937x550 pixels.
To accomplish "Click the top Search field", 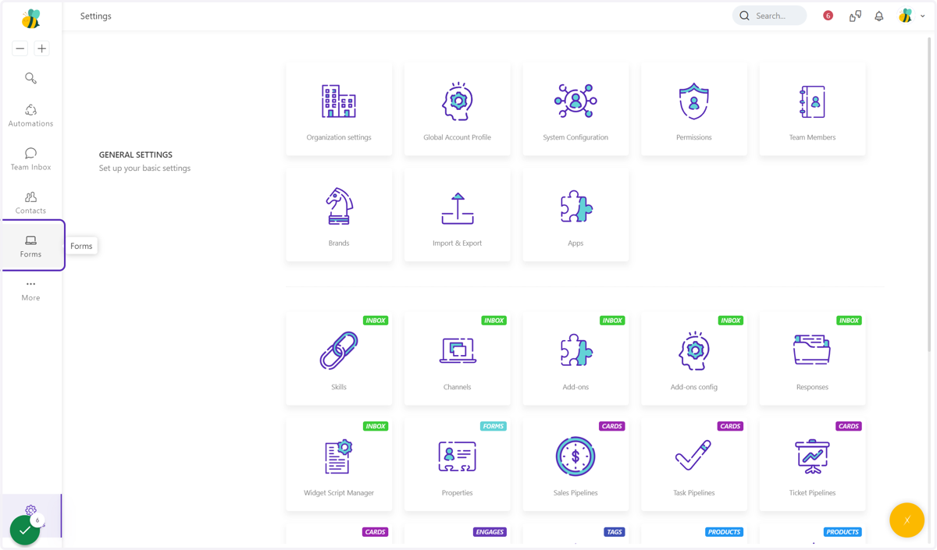I will (769, 16).
